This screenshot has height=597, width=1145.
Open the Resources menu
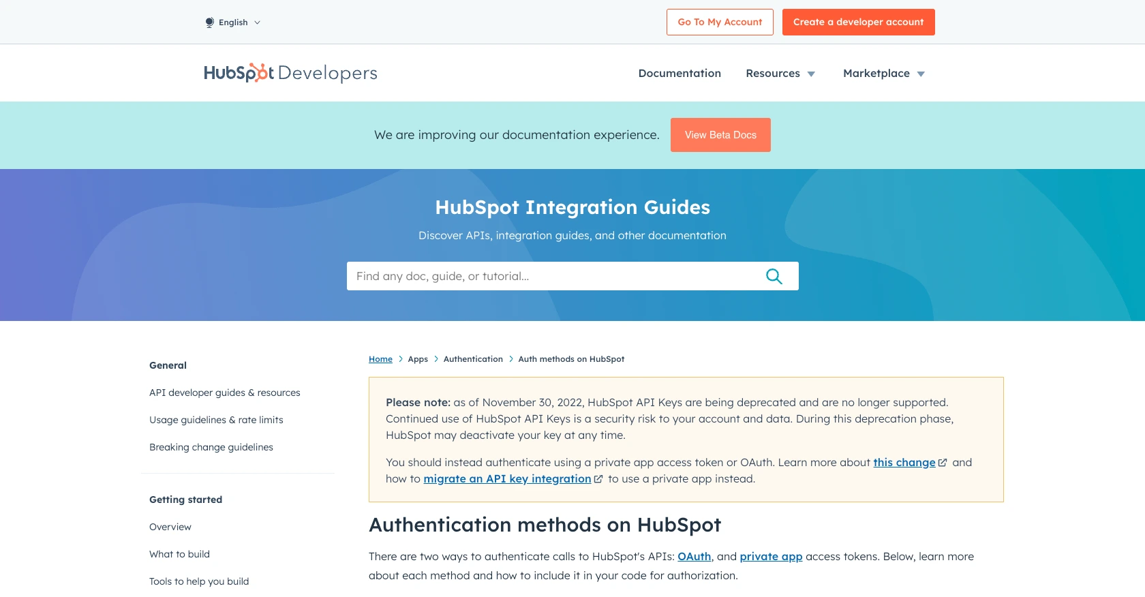coord(773,73)
